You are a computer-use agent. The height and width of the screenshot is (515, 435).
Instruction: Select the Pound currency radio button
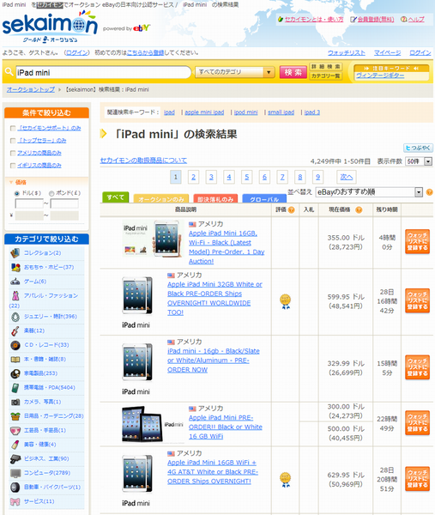[51, 193]
